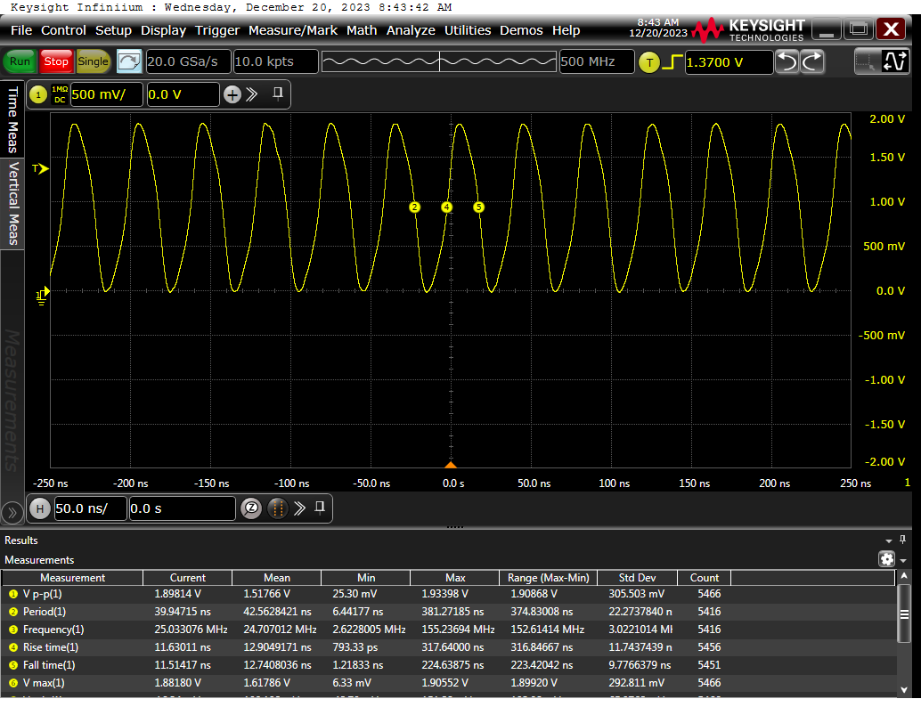Click the horizontal markers grid icon
The height and width of the screenshot is (707, 921).
278,508
